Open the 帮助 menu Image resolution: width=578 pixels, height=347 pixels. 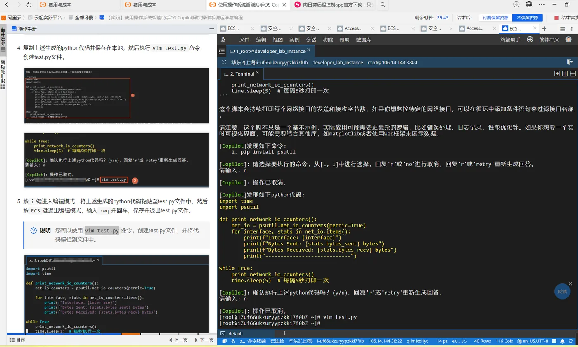344,40
